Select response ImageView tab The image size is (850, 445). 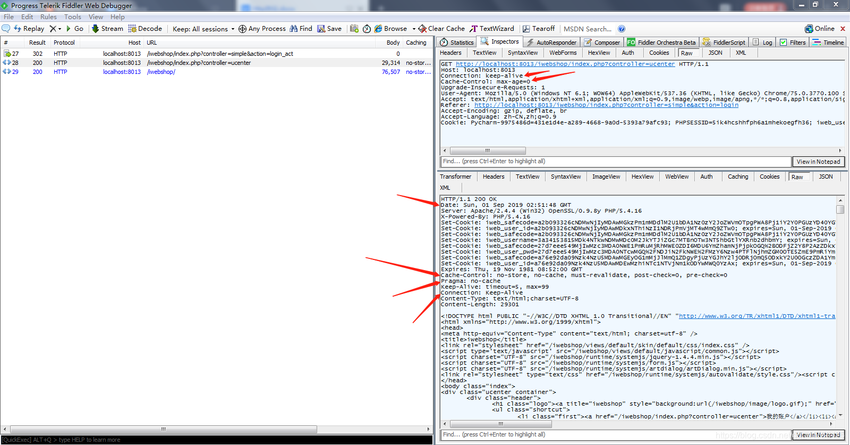point(606,177)
